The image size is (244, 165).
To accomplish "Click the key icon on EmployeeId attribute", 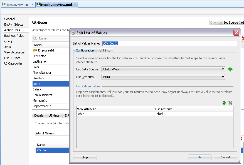I will click(34, 50).
